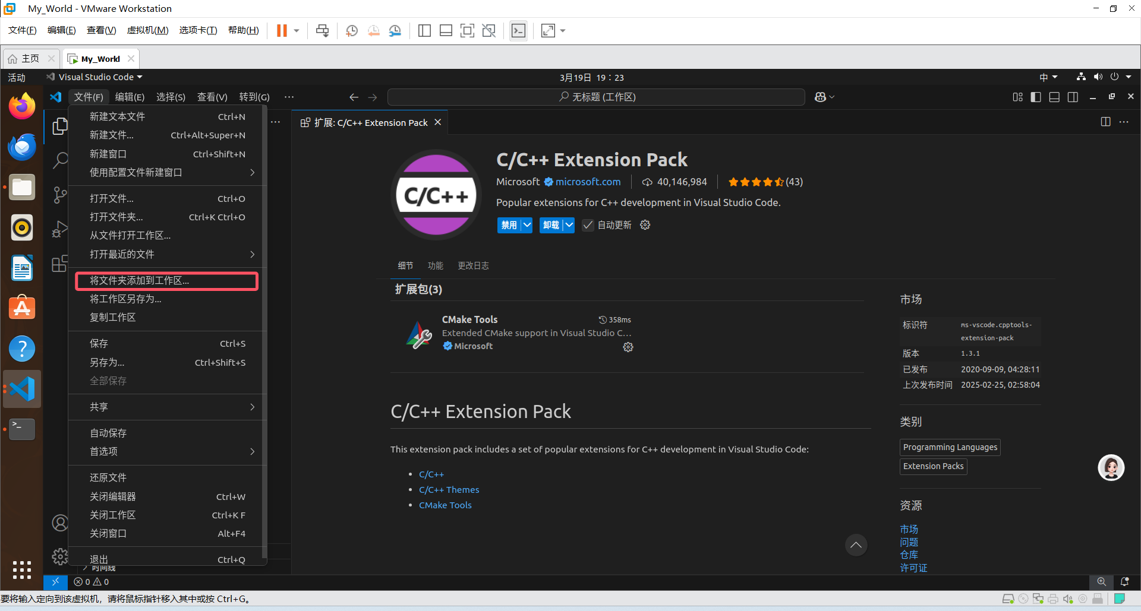The width and height of the screenshot is (1141, 611).
Task: Open the Source Control view
Action: point(59,194)
